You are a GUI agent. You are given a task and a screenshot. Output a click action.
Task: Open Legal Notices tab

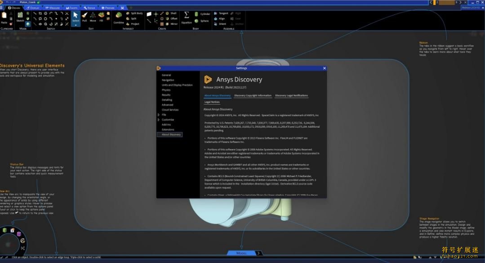coord(212,102)
